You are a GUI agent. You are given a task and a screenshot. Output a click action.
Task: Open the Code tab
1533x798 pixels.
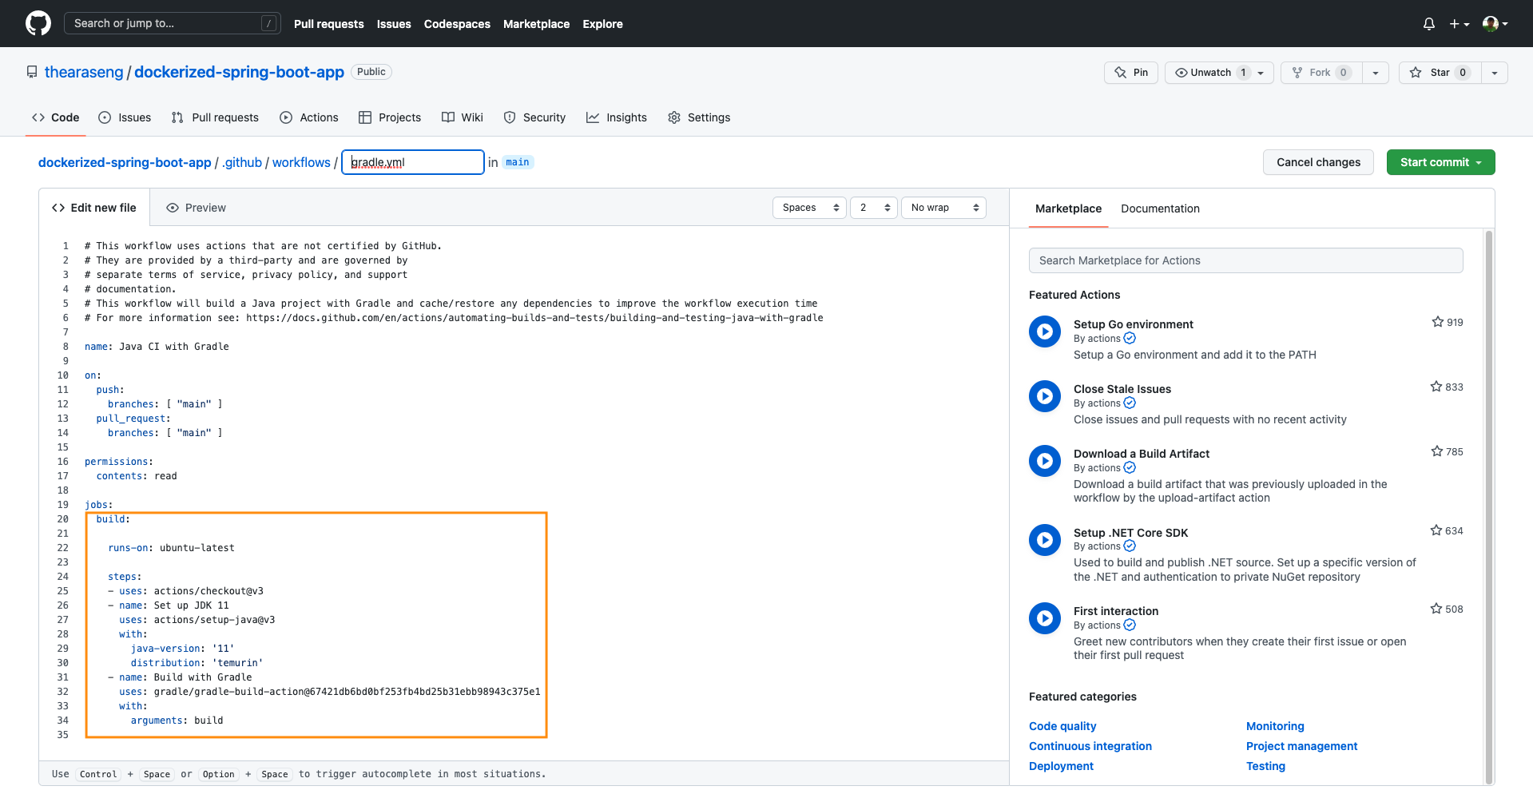pos(55,117)
